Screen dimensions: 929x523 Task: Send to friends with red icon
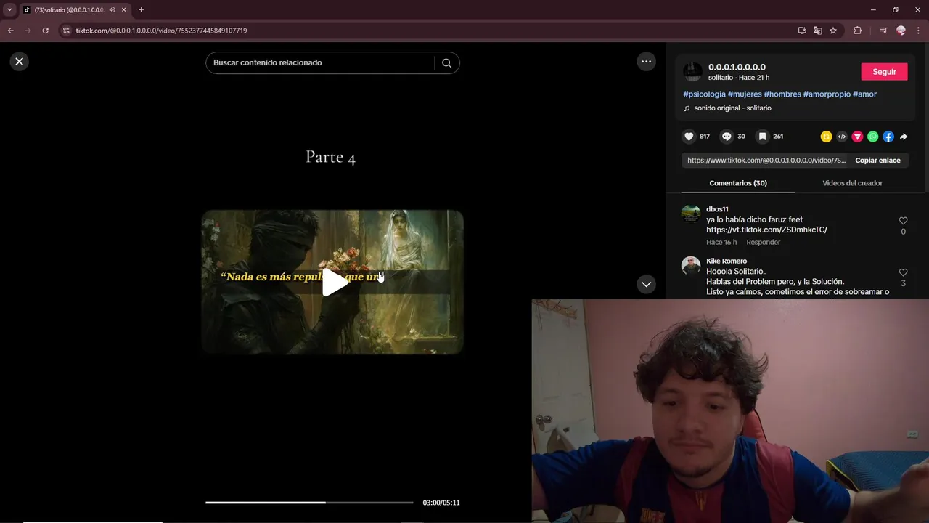tap(857, 137)
